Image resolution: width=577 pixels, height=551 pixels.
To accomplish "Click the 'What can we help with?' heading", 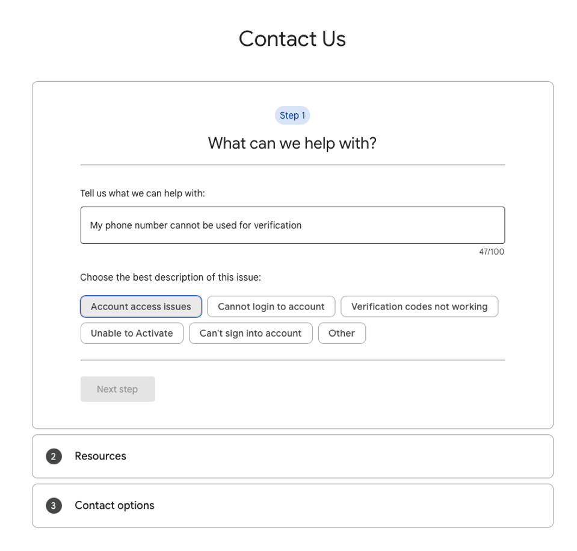I will [x=292, y=143].
